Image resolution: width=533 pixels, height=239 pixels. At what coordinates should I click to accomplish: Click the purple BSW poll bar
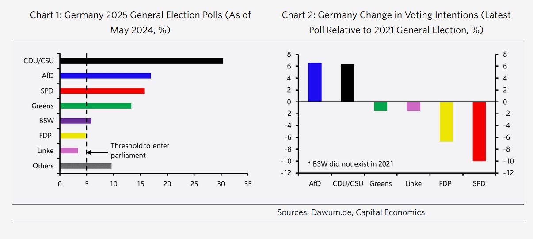click(x=75, y=121)
